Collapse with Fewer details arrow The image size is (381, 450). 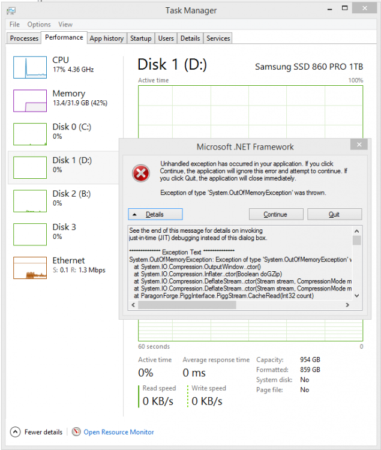(x=15, y=432)
